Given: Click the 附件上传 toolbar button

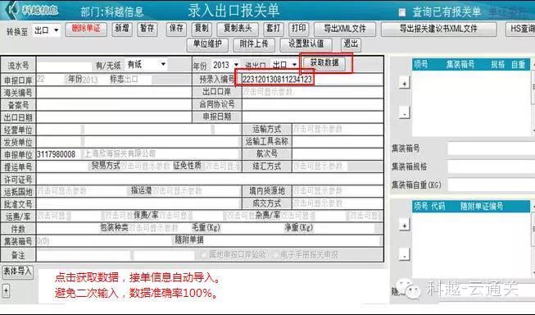Looking at the screenshot, I should coord(254,44).
